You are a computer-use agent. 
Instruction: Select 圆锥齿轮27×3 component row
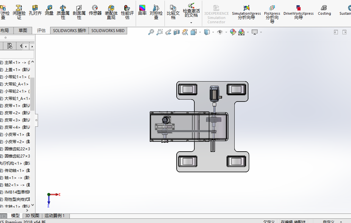coord(15,156)
